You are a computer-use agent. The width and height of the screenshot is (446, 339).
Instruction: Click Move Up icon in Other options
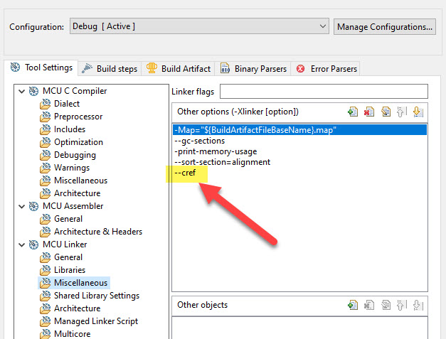[x=401, y=112]
